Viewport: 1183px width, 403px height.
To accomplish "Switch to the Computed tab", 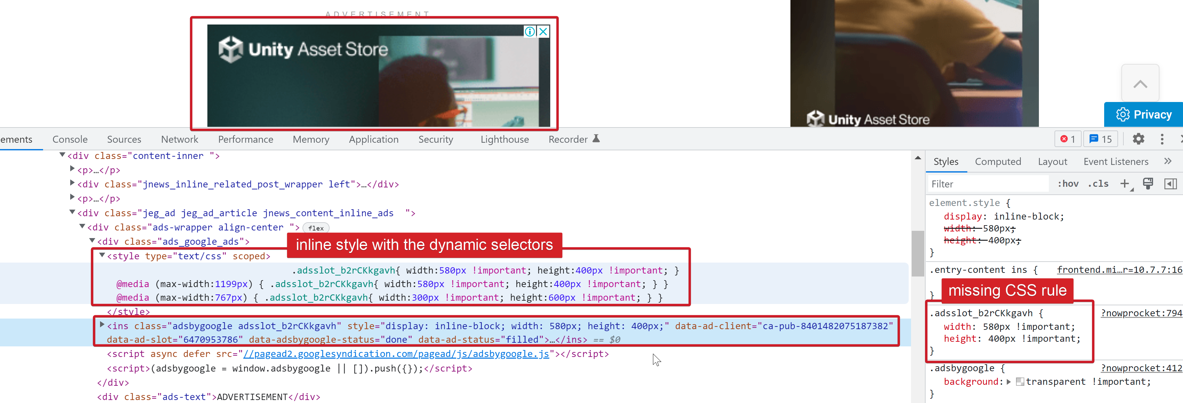I will point(998,161).
